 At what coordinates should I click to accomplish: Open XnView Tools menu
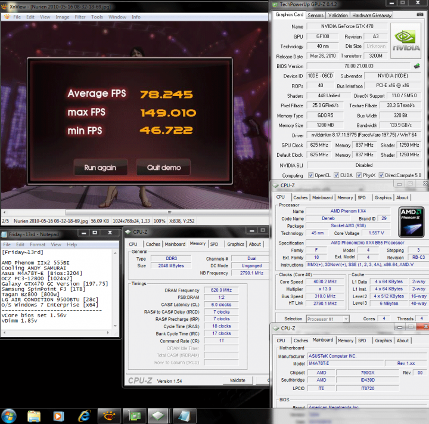(97, 17)
